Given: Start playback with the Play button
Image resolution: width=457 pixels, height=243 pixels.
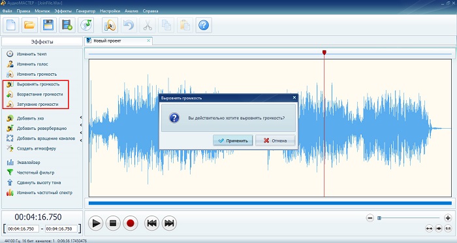Looking at the screenshot, I should click(x=95, y=223).
